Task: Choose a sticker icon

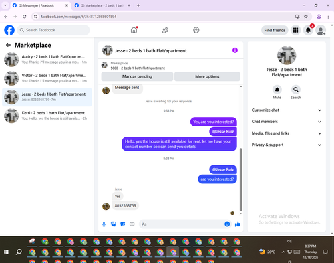Action: coord(123,224)
